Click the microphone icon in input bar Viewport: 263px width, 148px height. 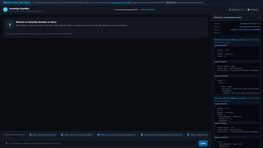7,143
